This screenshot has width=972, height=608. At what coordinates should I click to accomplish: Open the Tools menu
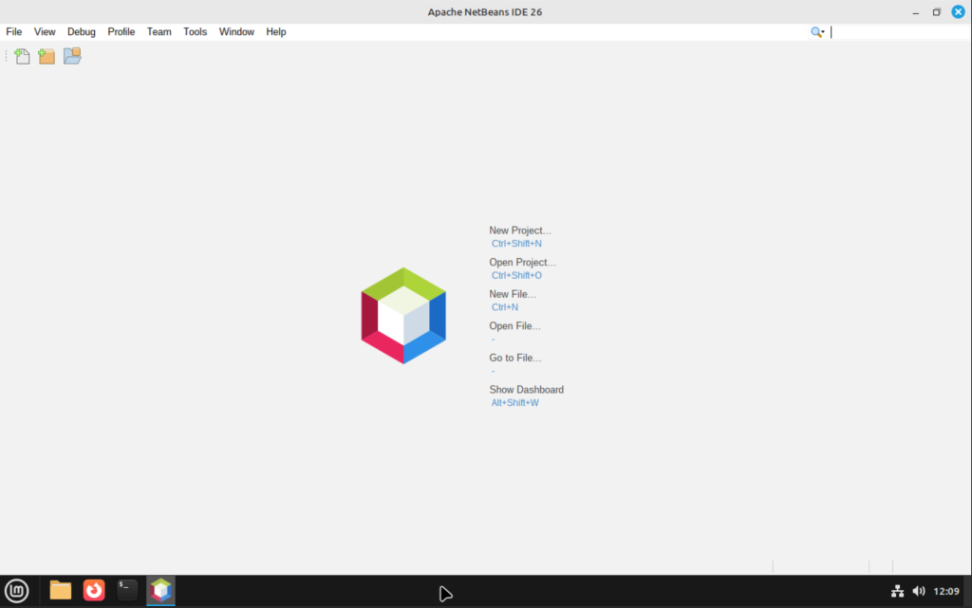click(195, 31)
